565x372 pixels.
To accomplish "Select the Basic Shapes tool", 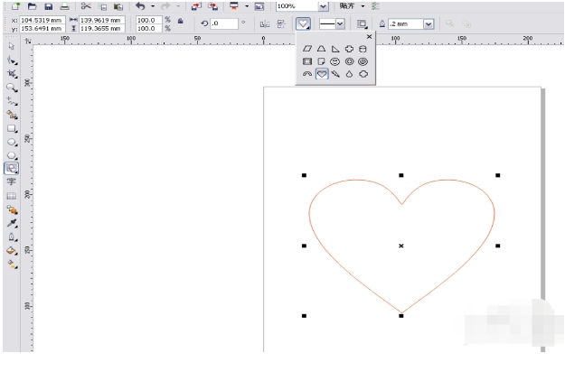I will pos(12,168).
